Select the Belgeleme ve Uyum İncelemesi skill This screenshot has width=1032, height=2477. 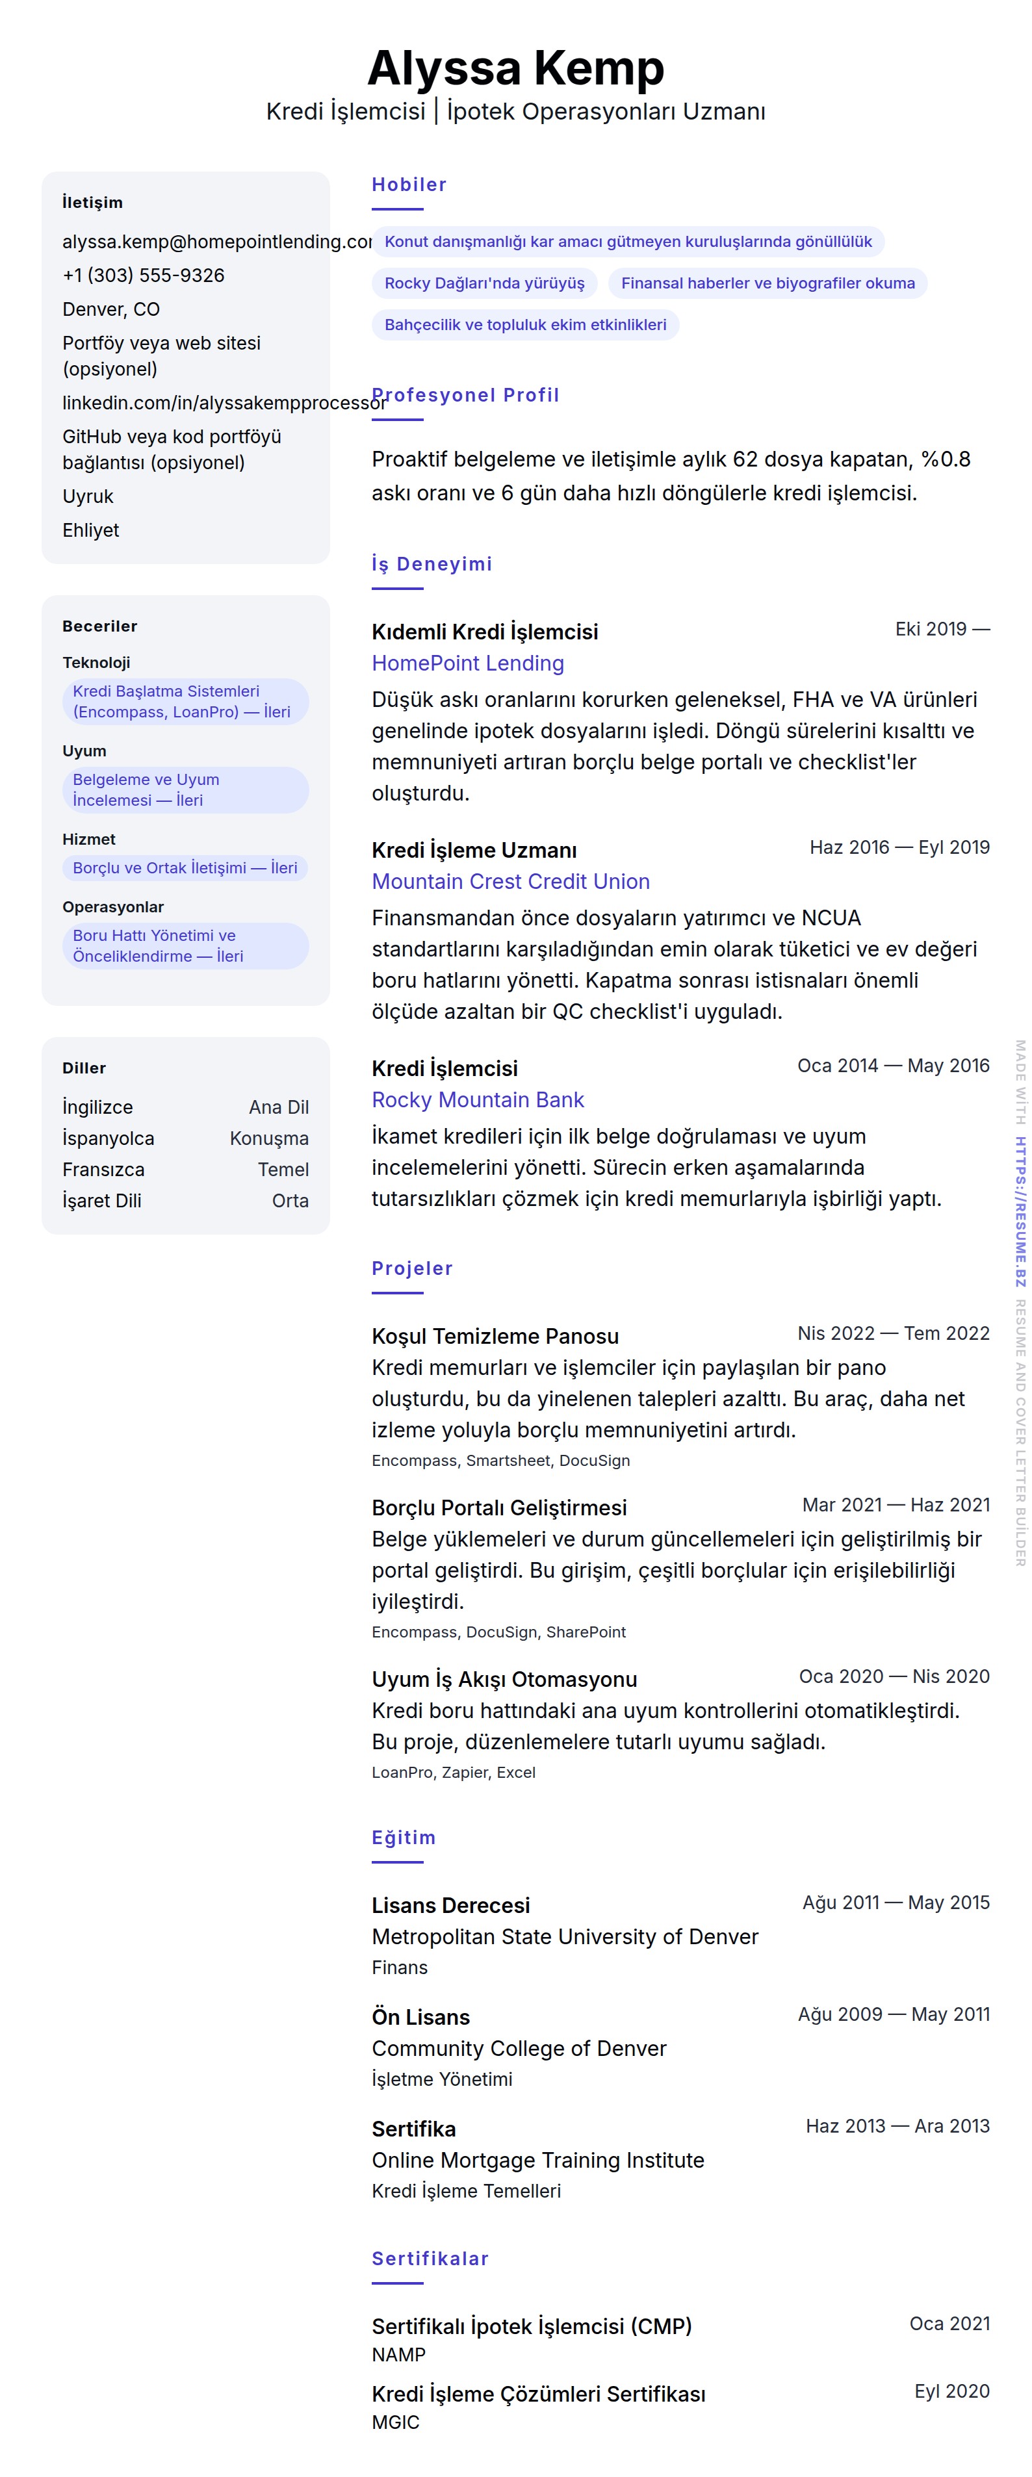[x=185, y=789]
